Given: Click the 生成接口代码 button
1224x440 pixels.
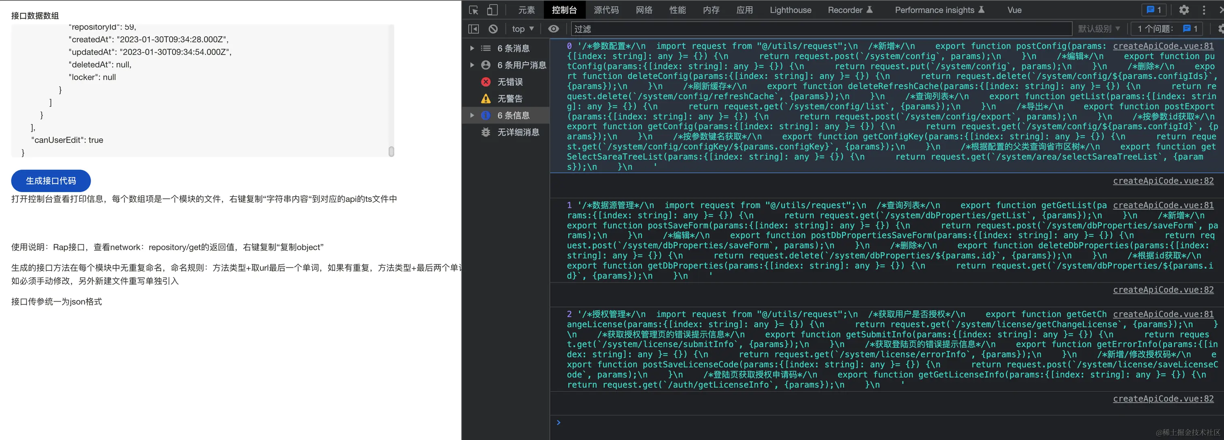Looking at the screenshot, I should coord(51,181).
